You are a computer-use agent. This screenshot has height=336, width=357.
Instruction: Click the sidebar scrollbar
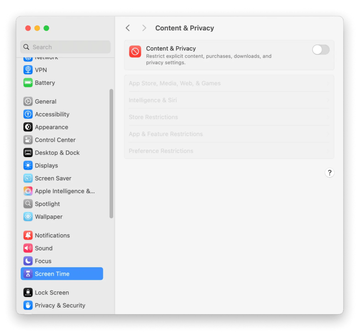pyautogui.click(x=111, y=153)
